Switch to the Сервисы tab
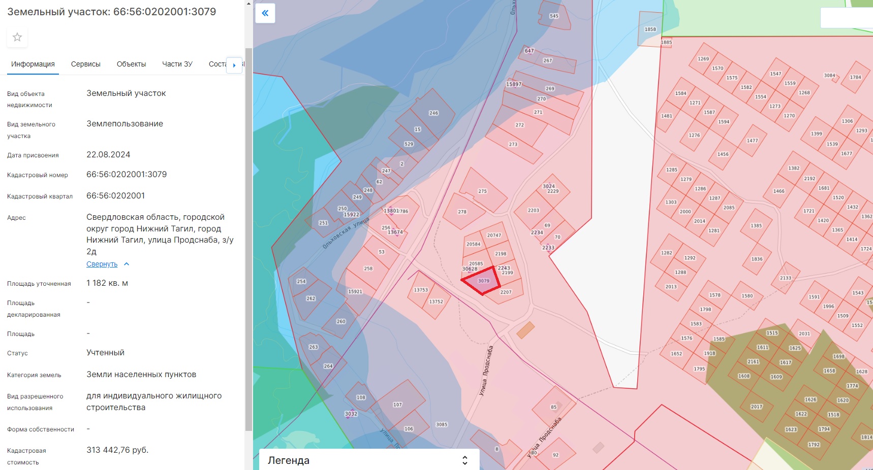Image resolution: width=873 pixels, height=470 pixels. click(86, 64)
